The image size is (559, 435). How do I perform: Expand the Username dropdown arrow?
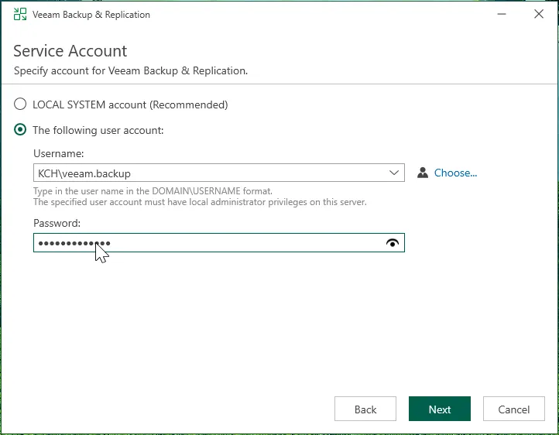(394, 173)
